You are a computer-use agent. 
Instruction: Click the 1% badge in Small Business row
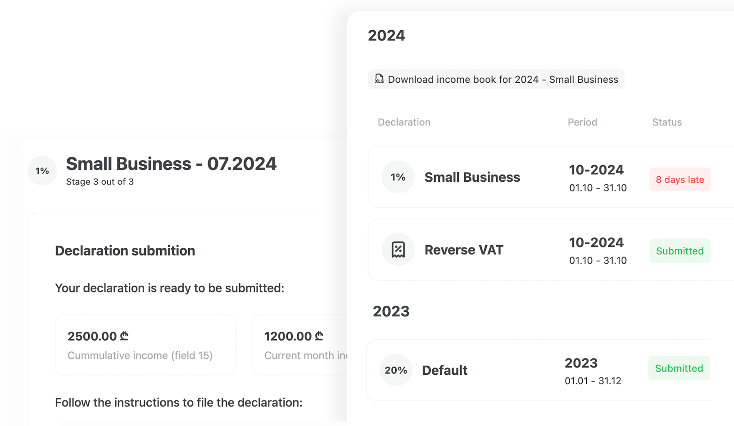click(398, 177)
